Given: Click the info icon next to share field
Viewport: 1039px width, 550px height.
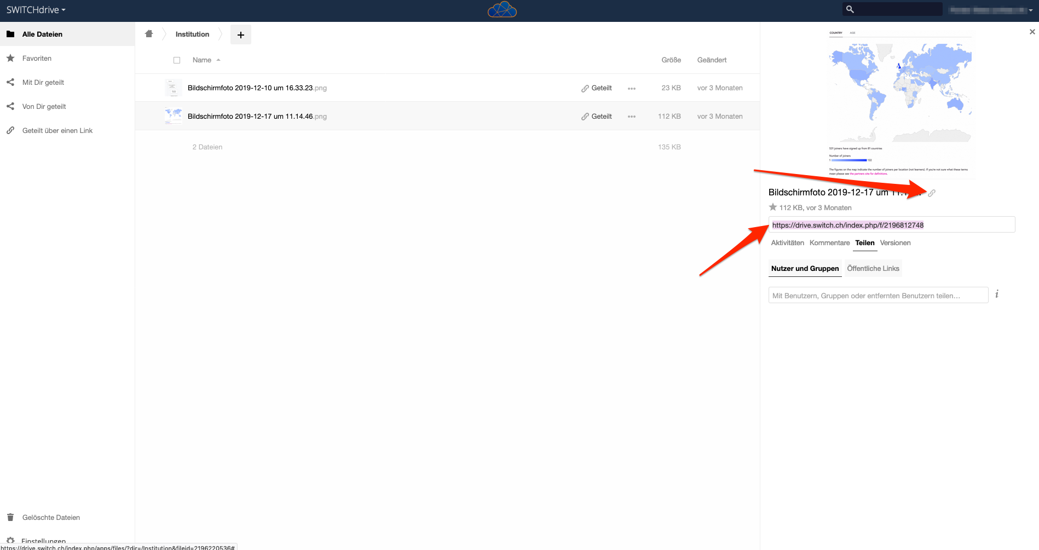Looking at the screenshot, I should click(997, 294).
